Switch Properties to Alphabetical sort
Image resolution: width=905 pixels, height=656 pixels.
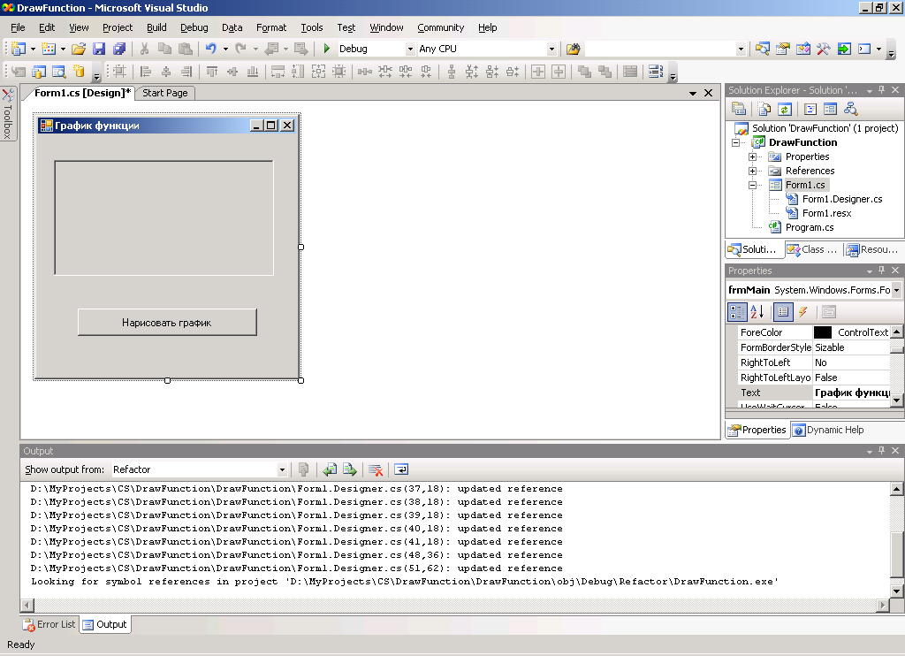coord(757,312)
